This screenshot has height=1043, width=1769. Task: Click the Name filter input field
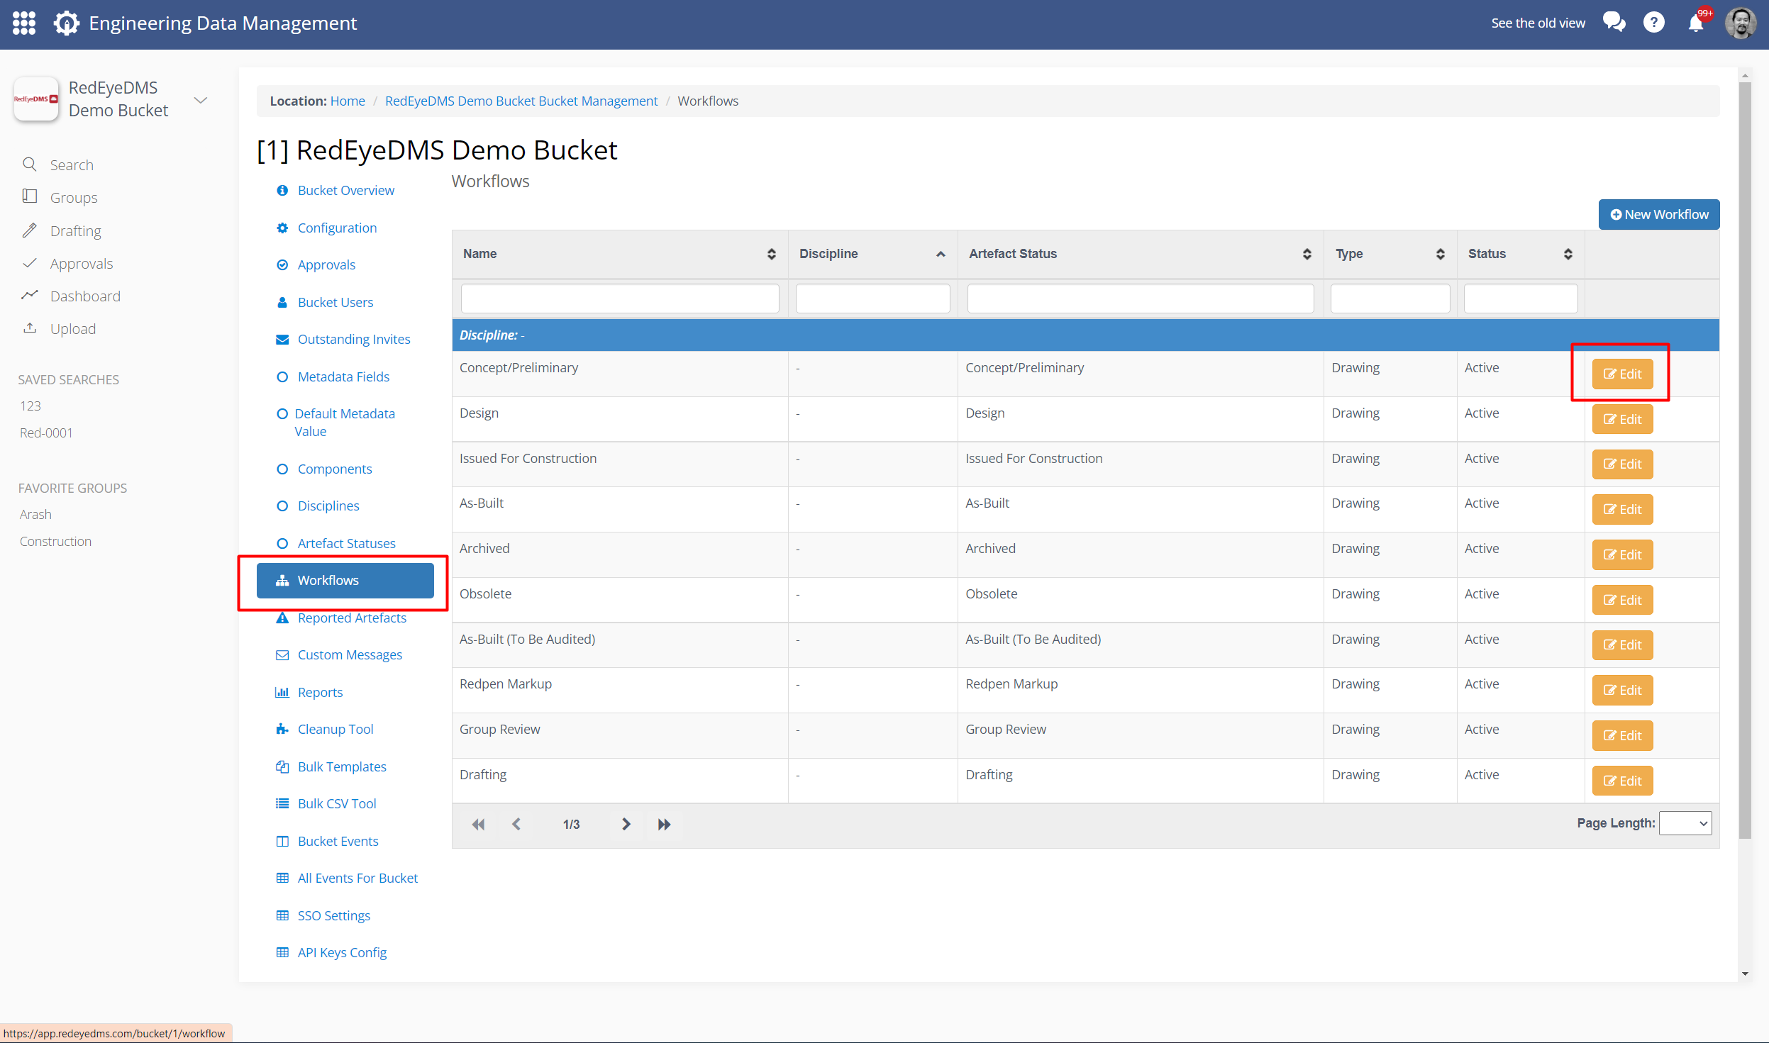619,298
